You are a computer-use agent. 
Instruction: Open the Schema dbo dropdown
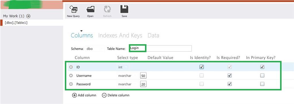pos(95,49)
